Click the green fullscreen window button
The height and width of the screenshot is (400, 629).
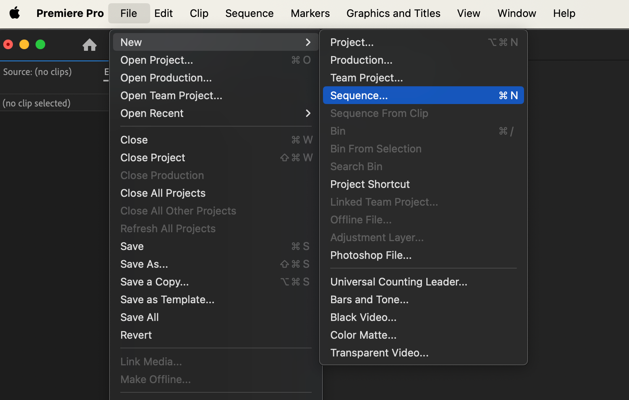tap(40, 44)
